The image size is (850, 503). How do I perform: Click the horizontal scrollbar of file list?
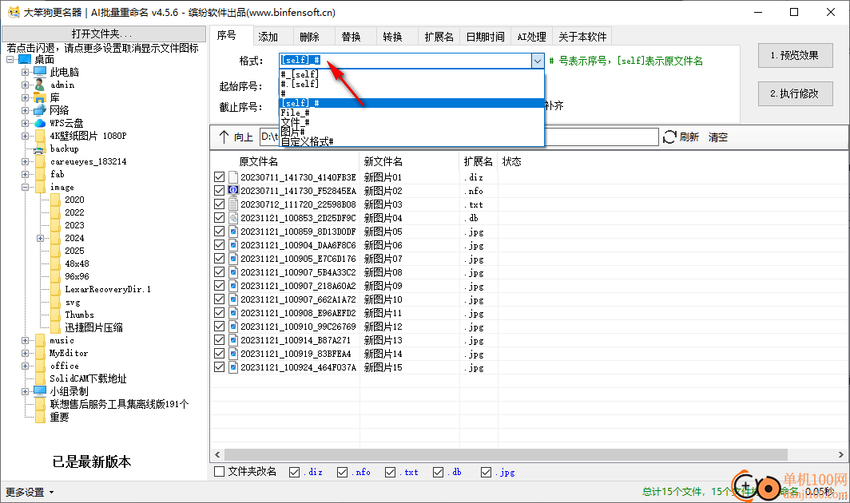[506, 454]
